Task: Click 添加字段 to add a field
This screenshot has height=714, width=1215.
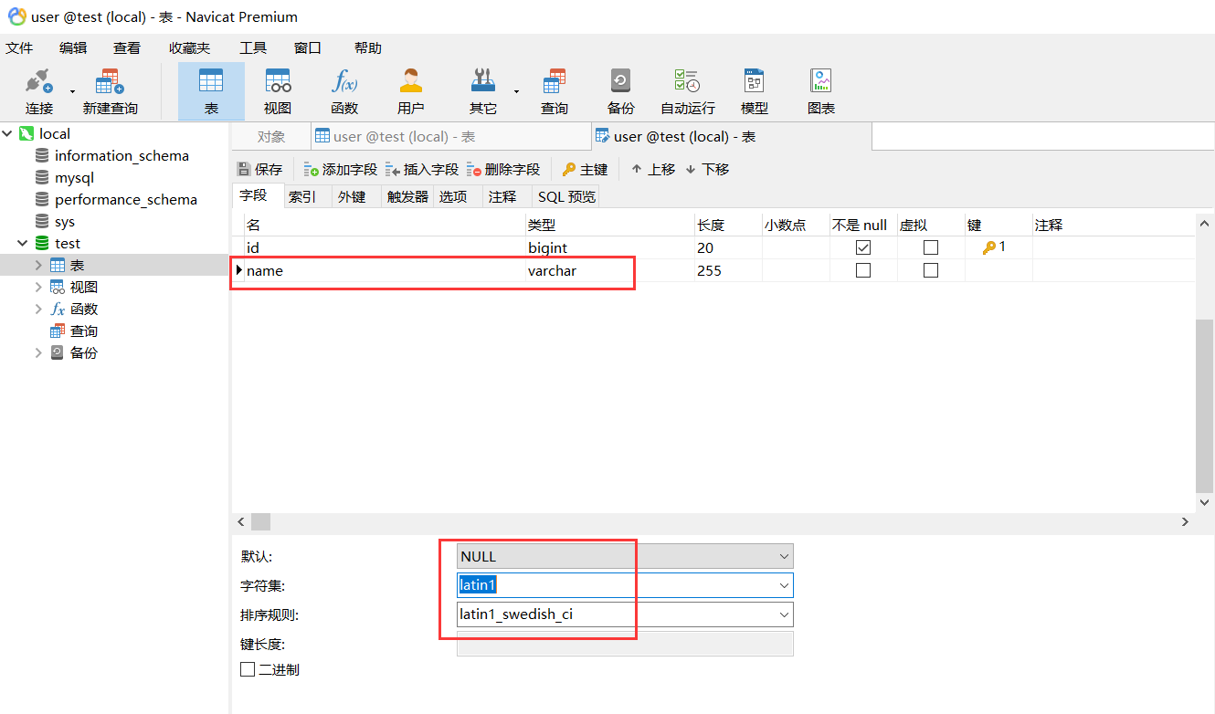Action: (x=340, y=169)
